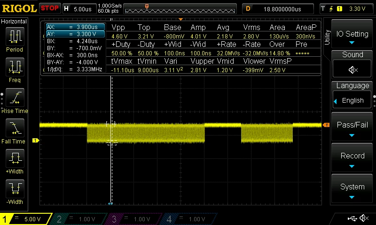The width and height of the screenshot is (376, 225).
Task: Click the Area value 130uVs
Action: tap(279, 37)
